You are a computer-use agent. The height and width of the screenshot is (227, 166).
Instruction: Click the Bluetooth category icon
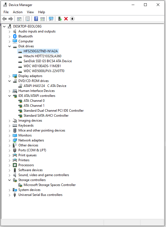coord(15,36)
